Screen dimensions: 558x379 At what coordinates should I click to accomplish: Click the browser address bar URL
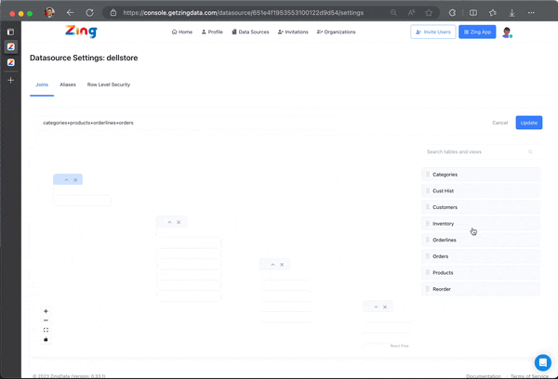pos(244,13)
